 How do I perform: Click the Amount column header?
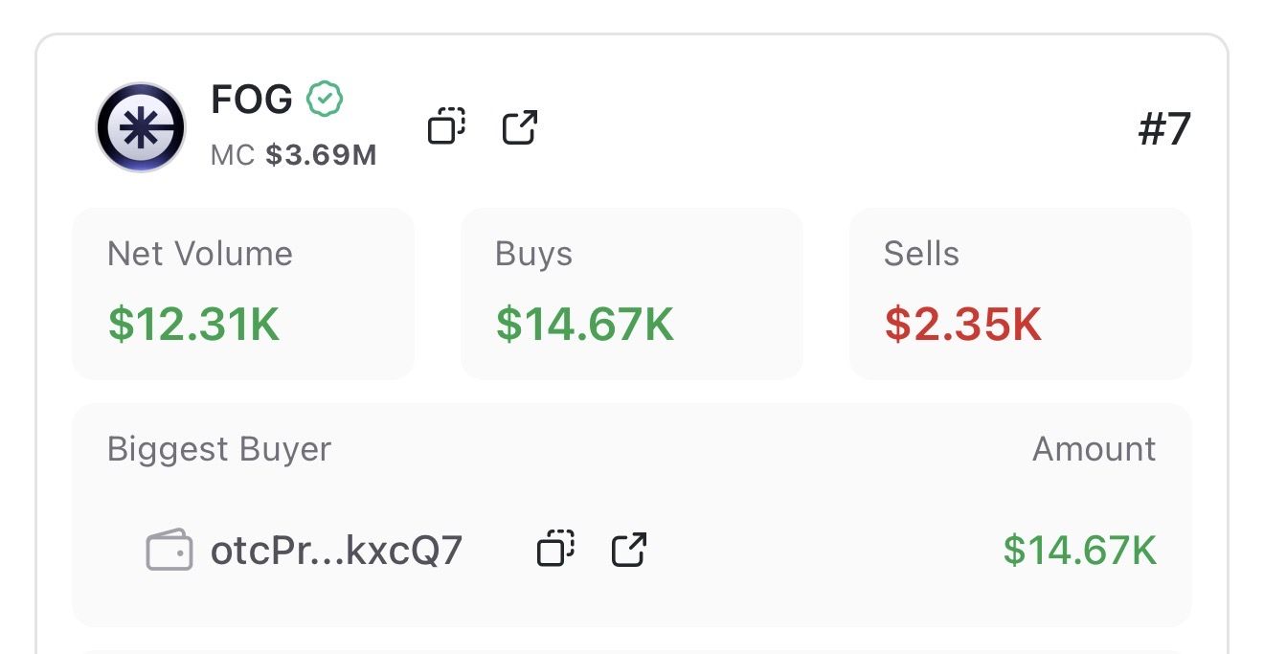tap(1094, 449)
